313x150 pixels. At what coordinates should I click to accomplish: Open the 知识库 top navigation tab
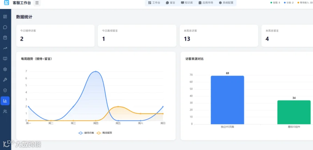point(187,3)
